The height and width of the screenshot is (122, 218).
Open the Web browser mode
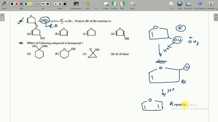[180, 5]
